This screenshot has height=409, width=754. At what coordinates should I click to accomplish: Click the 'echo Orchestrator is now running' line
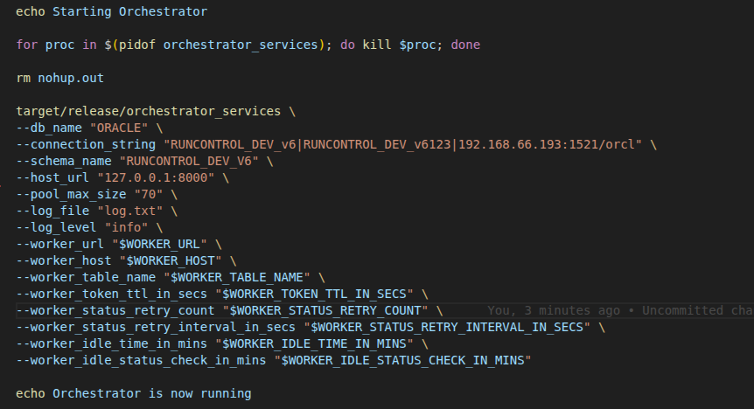point(134,393)
